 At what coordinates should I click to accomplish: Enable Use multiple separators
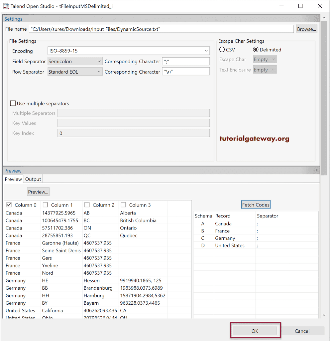(13, 103)
